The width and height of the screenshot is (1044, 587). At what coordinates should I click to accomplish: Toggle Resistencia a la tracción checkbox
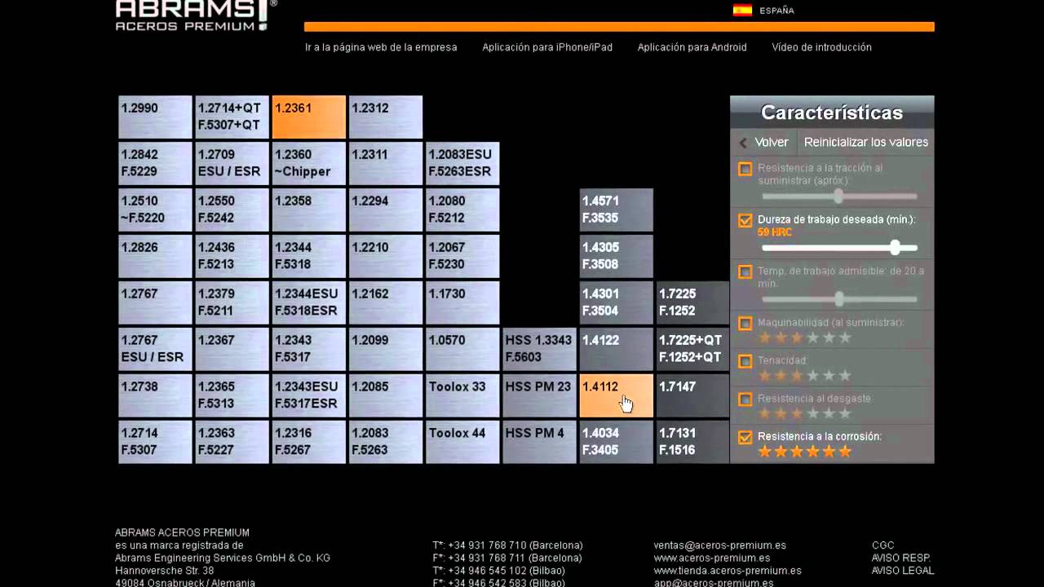click(745, 169)
